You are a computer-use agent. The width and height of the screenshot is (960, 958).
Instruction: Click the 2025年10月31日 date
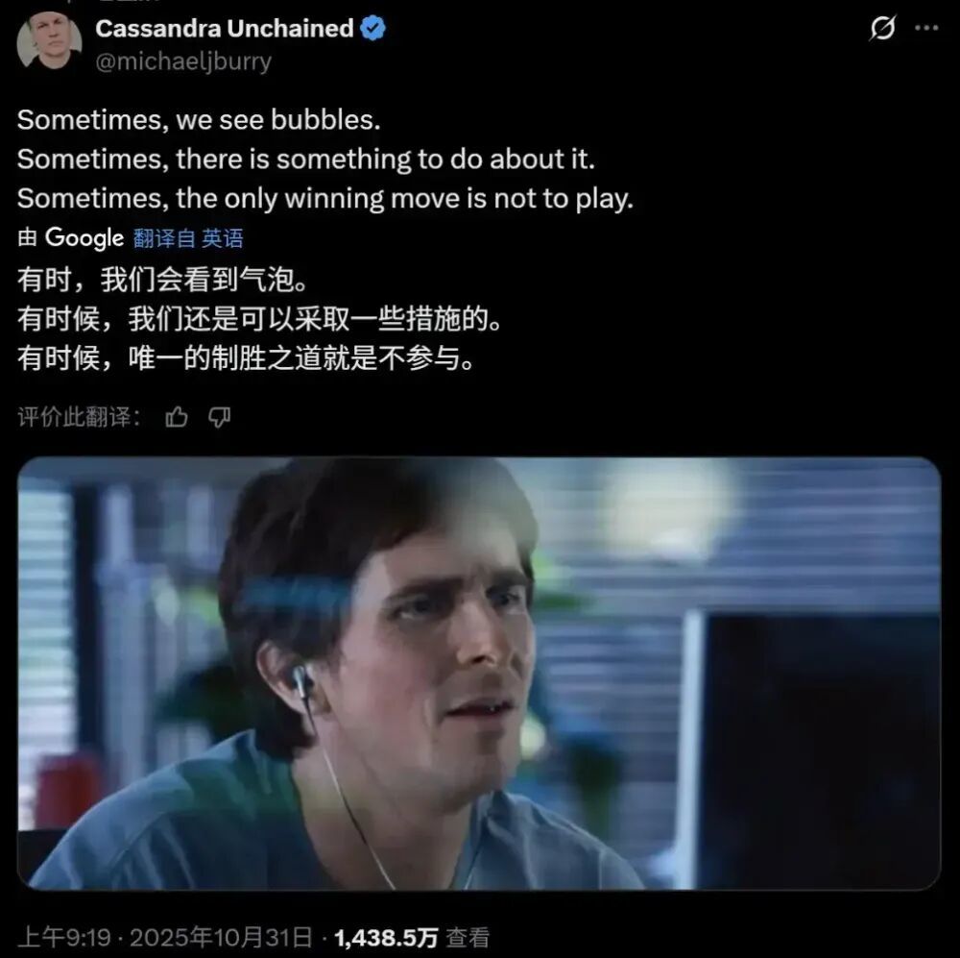221,937
